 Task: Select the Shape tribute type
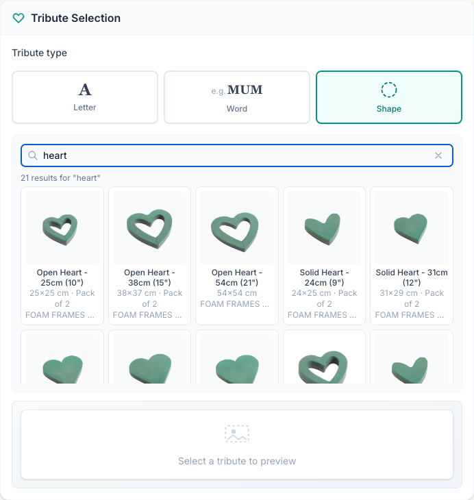389,97
